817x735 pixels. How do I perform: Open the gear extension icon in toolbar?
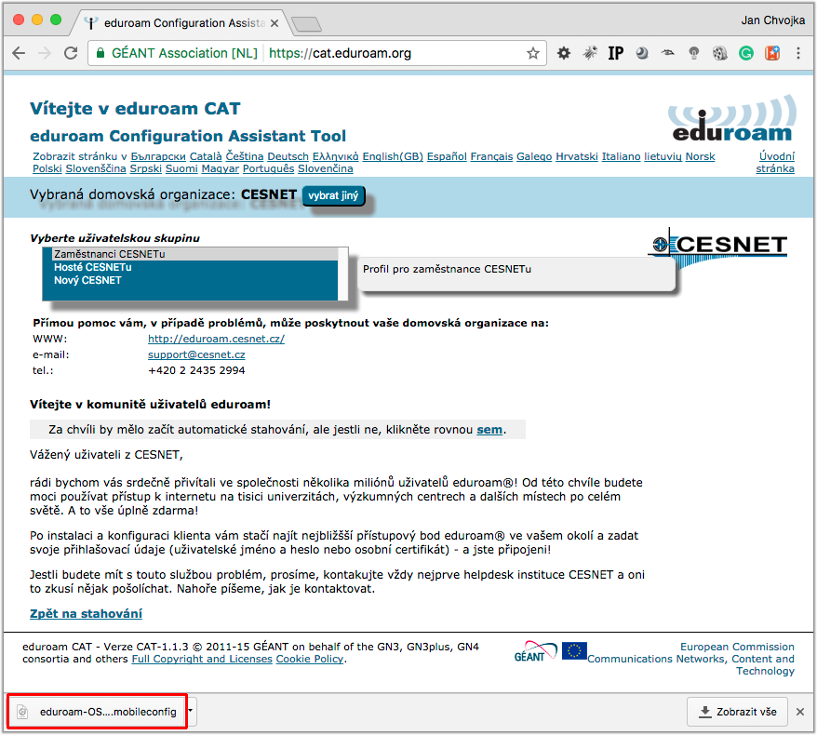564,53
